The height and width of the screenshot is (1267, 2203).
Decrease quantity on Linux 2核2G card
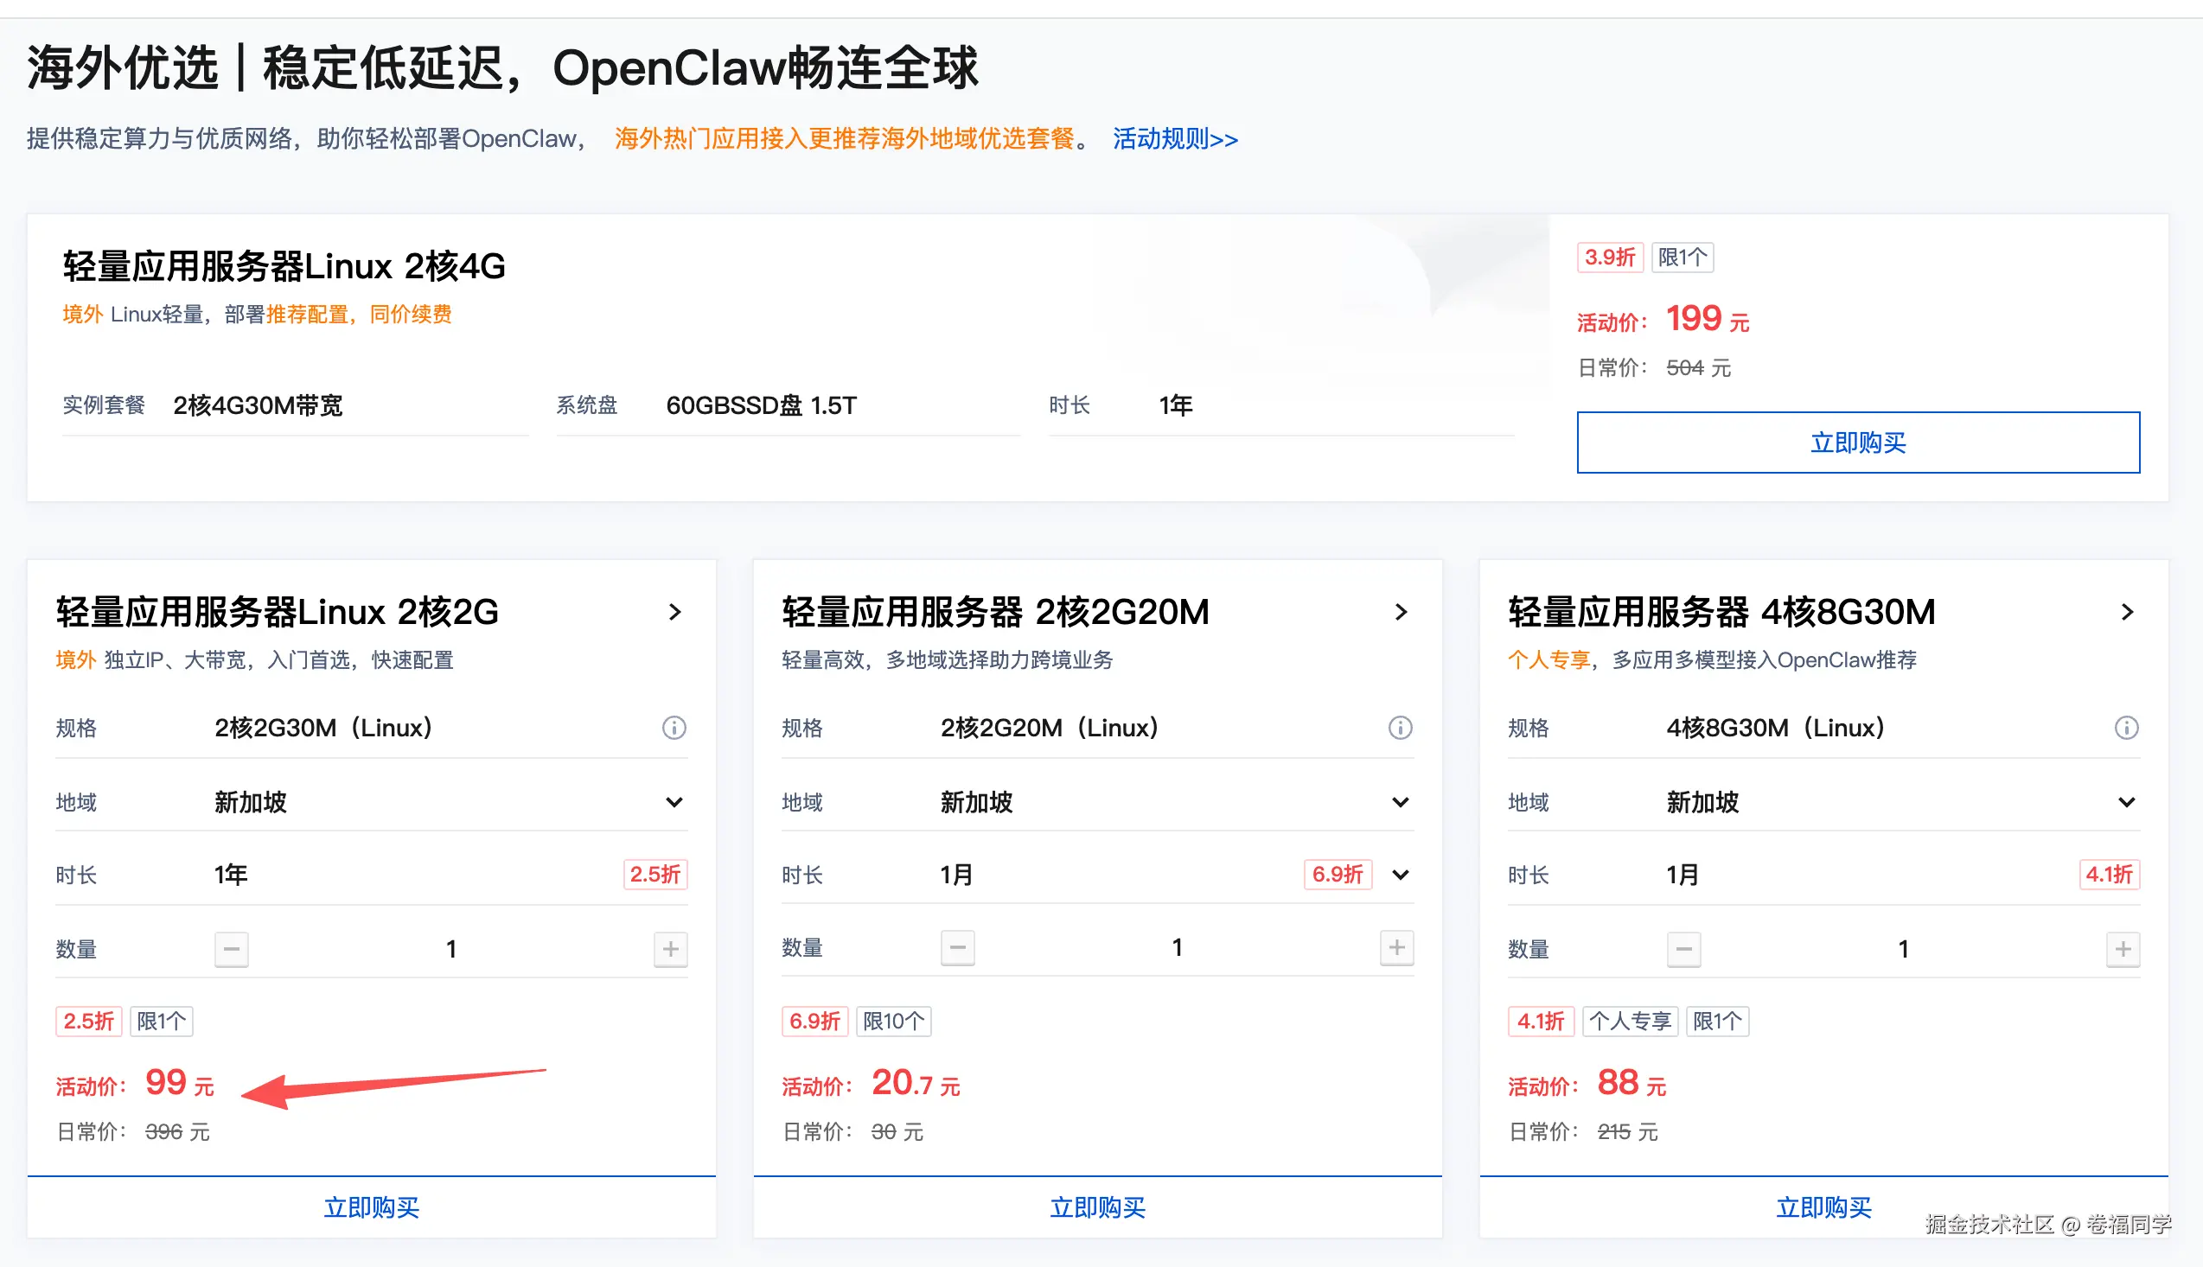(232, 948)
